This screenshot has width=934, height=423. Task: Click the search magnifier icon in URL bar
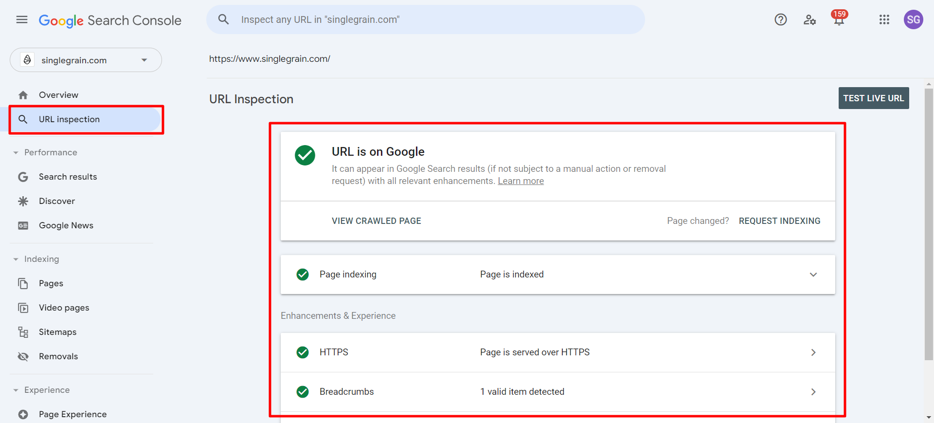[x=223, y=19]
